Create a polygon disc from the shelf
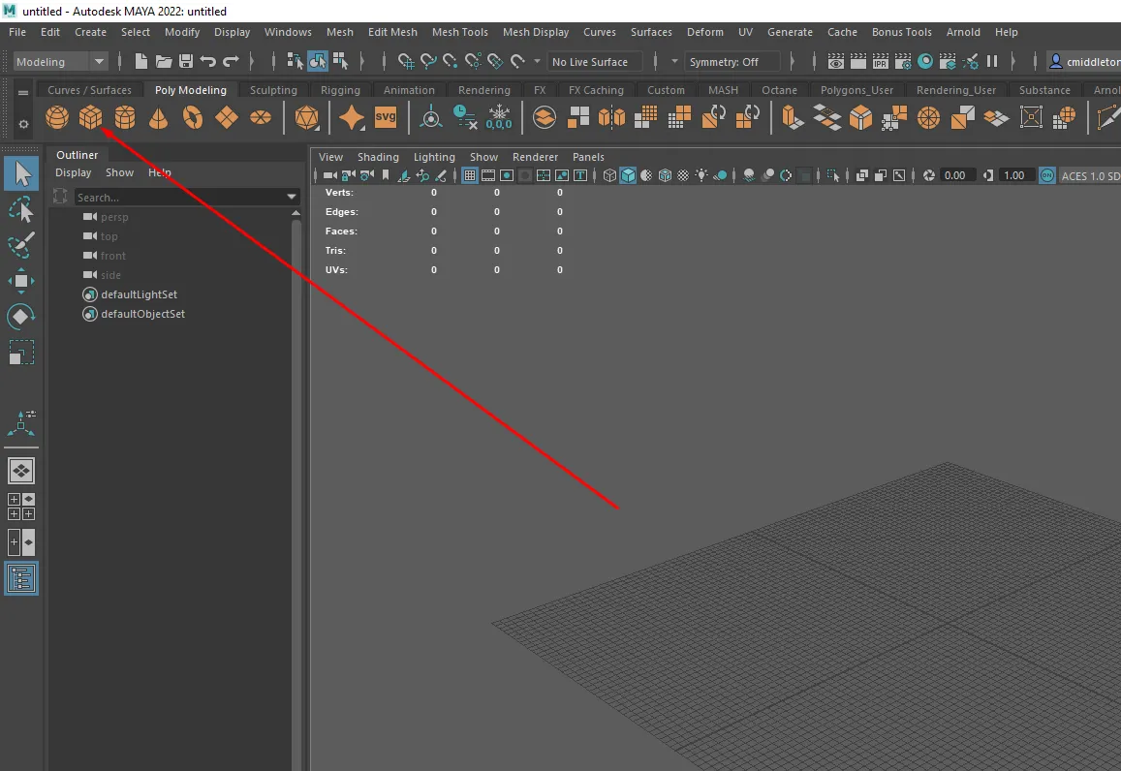Image resolution: width=1121 pixels, height=771 pixels. (261, 117)
